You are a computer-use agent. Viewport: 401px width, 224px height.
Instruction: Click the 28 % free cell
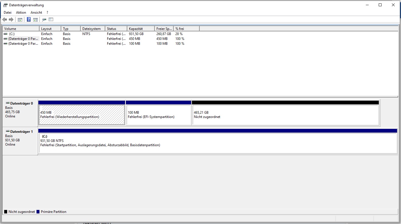tap(179, 34)
